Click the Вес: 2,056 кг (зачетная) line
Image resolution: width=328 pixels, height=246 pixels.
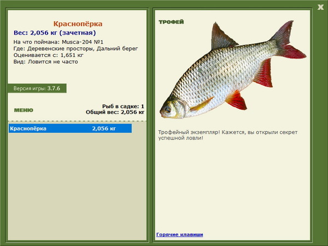click(55, 33)
